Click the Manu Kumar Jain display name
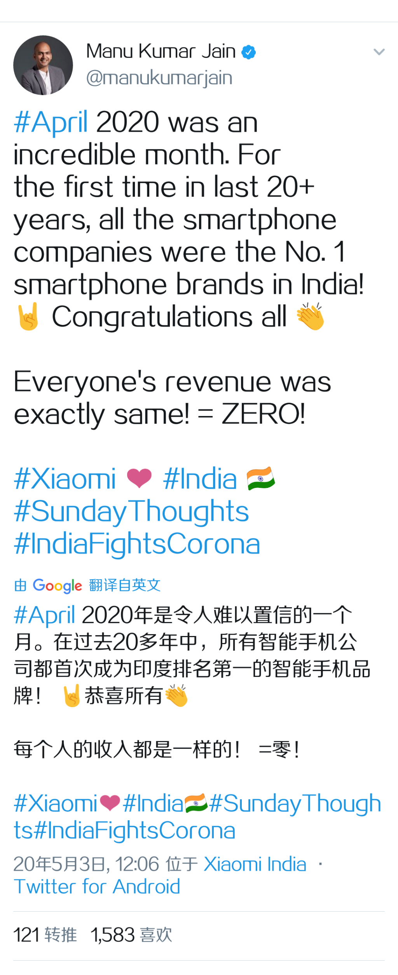This screenshot has height=975, width=398. pos(161,51)
